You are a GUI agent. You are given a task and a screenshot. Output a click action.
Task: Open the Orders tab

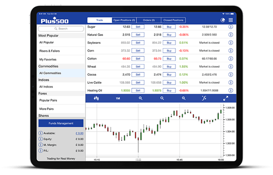(x=149, y=20)
